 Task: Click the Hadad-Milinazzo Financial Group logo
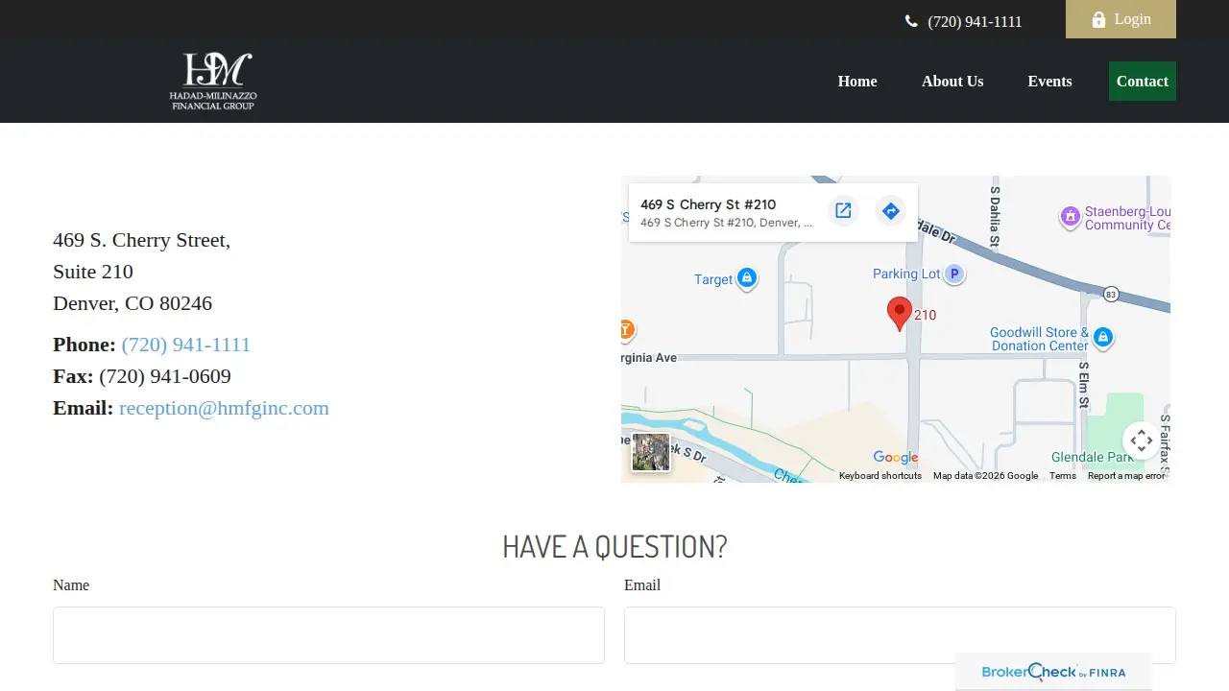click(x=213, y=81)
